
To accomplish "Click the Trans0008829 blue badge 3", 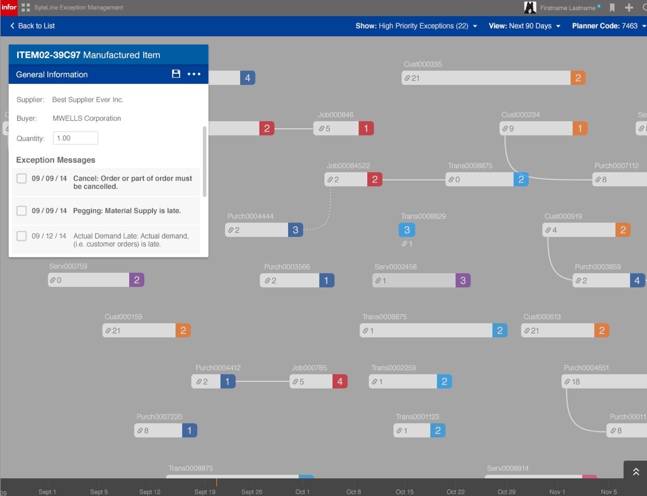I will coord(407,230).
